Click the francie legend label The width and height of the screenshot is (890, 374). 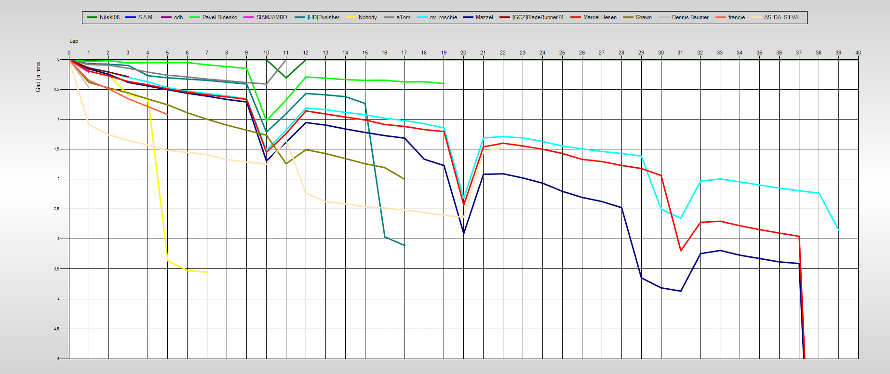click(x=736, y=17)
